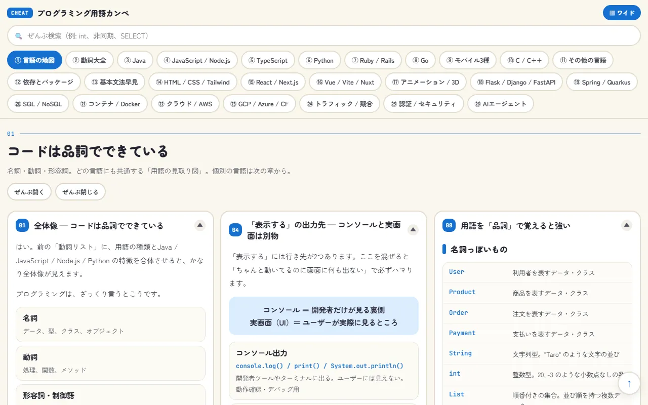
Task: Open the ⑧ Go tab
Action: point(420,60)
